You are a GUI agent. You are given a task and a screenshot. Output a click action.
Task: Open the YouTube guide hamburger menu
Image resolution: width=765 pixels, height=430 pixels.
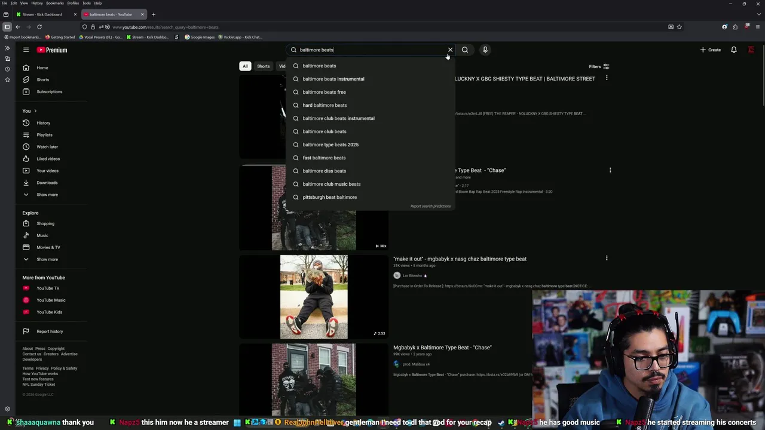tap(26, 50)
